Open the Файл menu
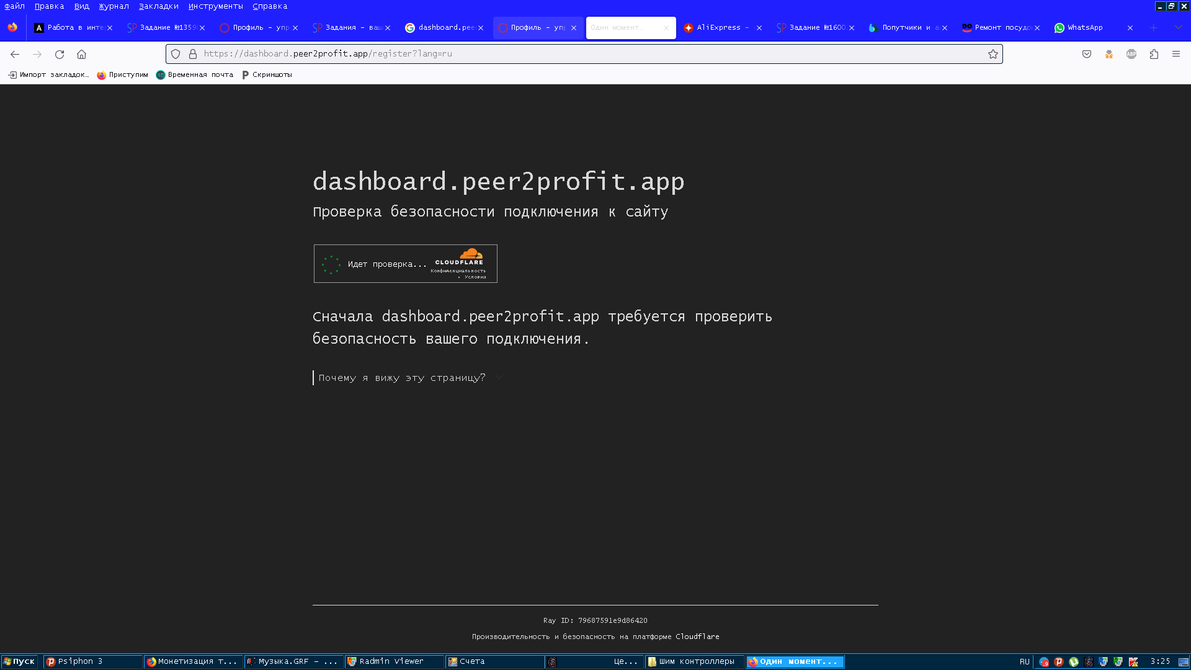1191x670 pixels. tap(15, 6)
